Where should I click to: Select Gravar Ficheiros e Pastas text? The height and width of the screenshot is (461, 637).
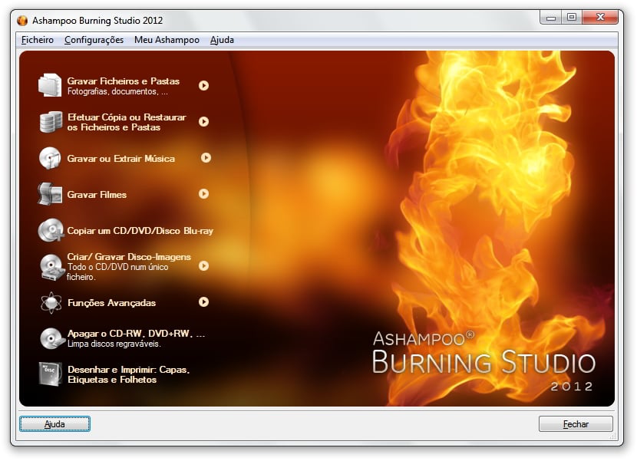pos(123,81)
